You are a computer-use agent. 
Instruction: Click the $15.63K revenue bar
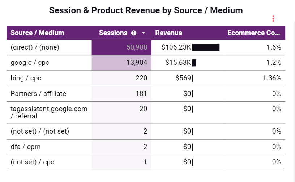(194, 63)
